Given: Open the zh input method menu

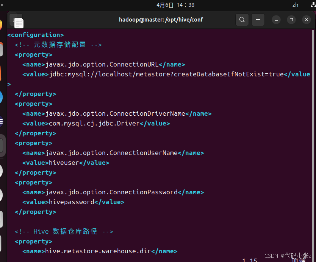Looking at the screenshot, I should click(x=295, y=5).
